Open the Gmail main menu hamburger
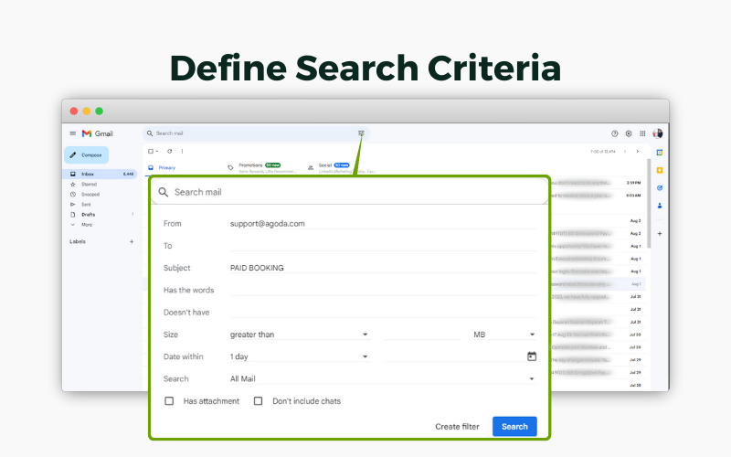Screen dimensions: 731x457 [73, 133]
